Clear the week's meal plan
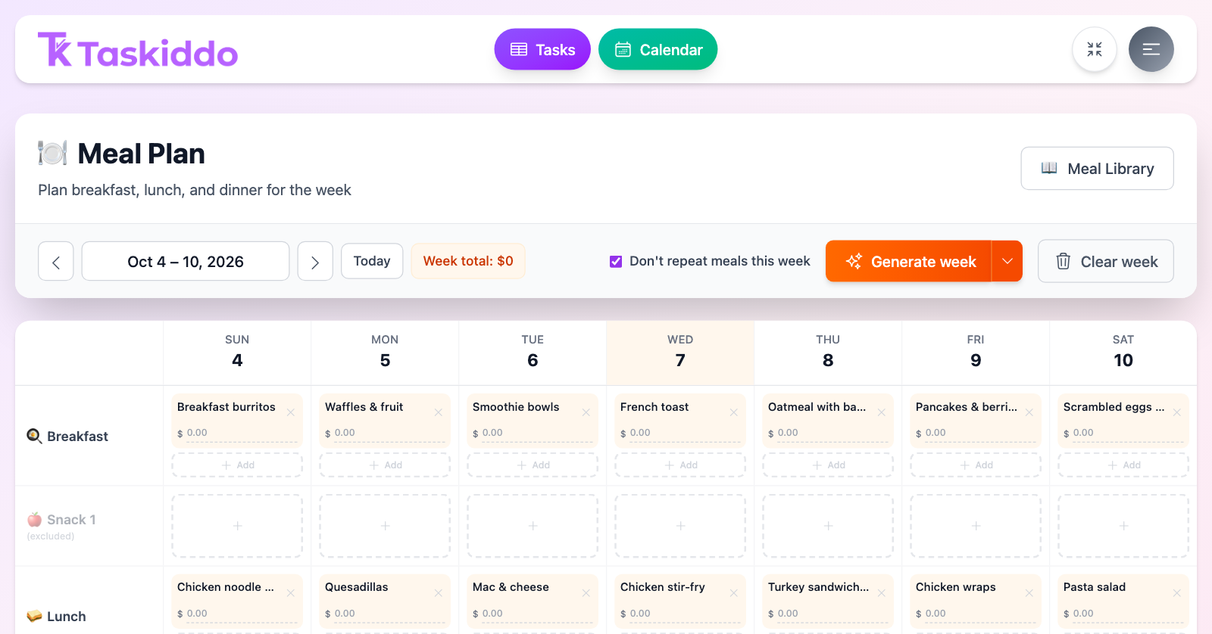 (1106, 261)
